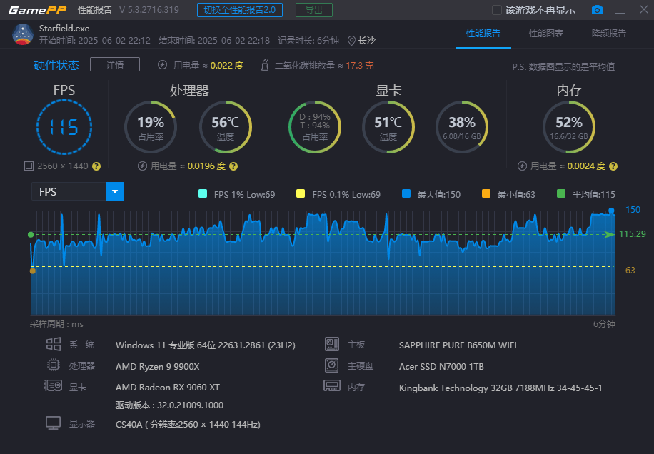The image size is (654, 454).
Task: Click the AMD Radeon RX 9060 XT text
Action: [x=168, y=388]
